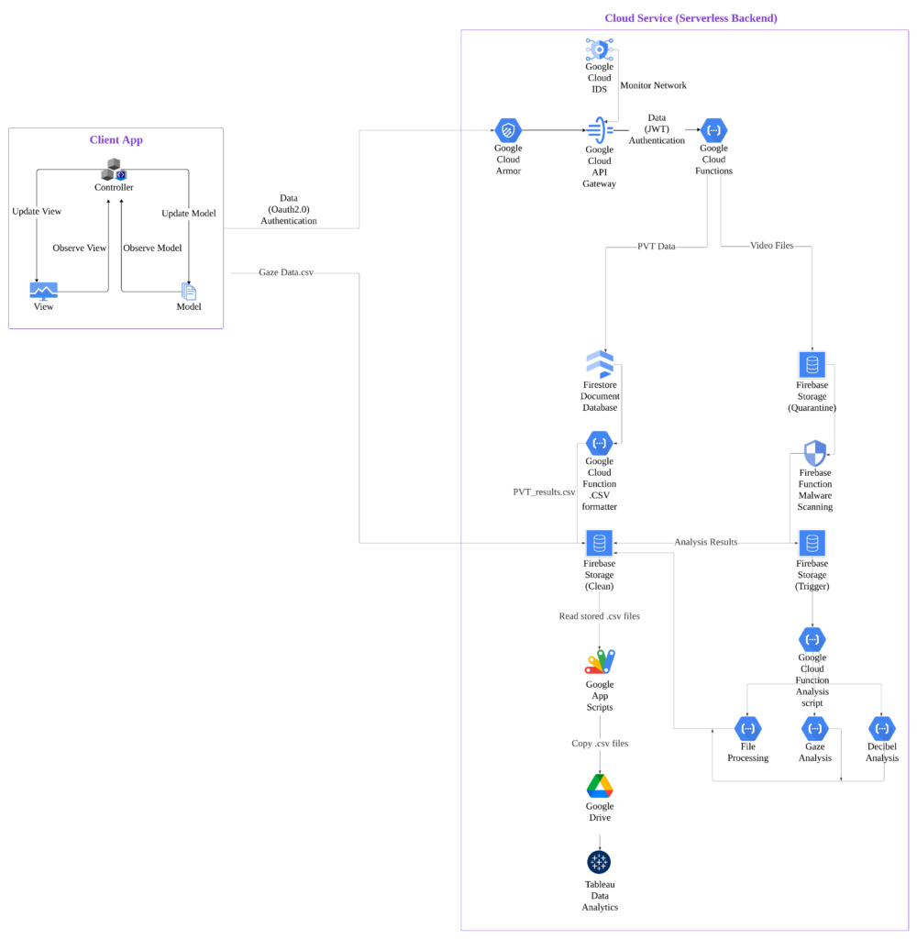Image resolution: width=917 pixels, height=939 pixels.
Task: Click the Google App Scripts icon
Action: (599, 661)
